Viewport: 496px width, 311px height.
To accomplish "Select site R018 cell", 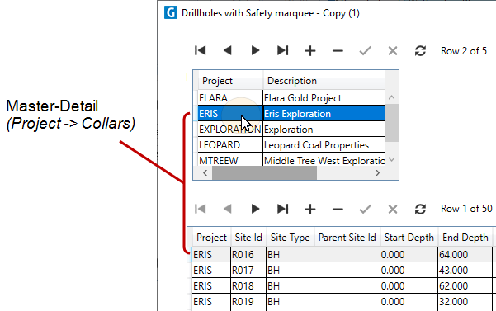I will (248, 285).
